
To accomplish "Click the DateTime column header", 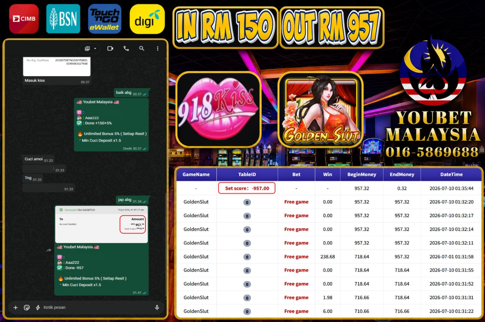I will [451, 174].
